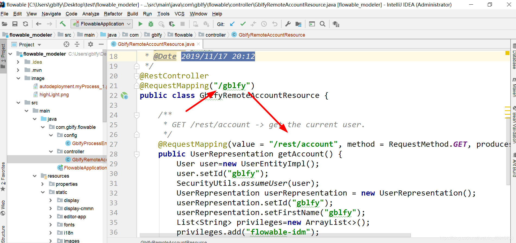
Task: Start debugging with the bug icon
Action: pos(151,24)
